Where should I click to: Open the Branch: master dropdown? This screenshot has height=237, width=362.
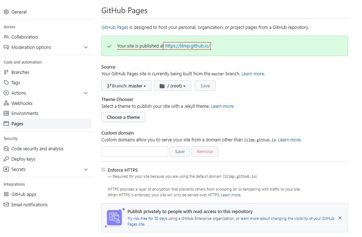126,86
